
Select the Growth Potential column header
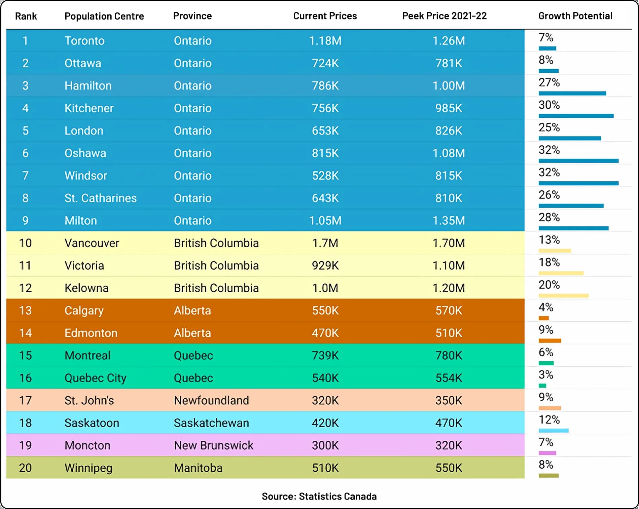click(x=575, y=16)
